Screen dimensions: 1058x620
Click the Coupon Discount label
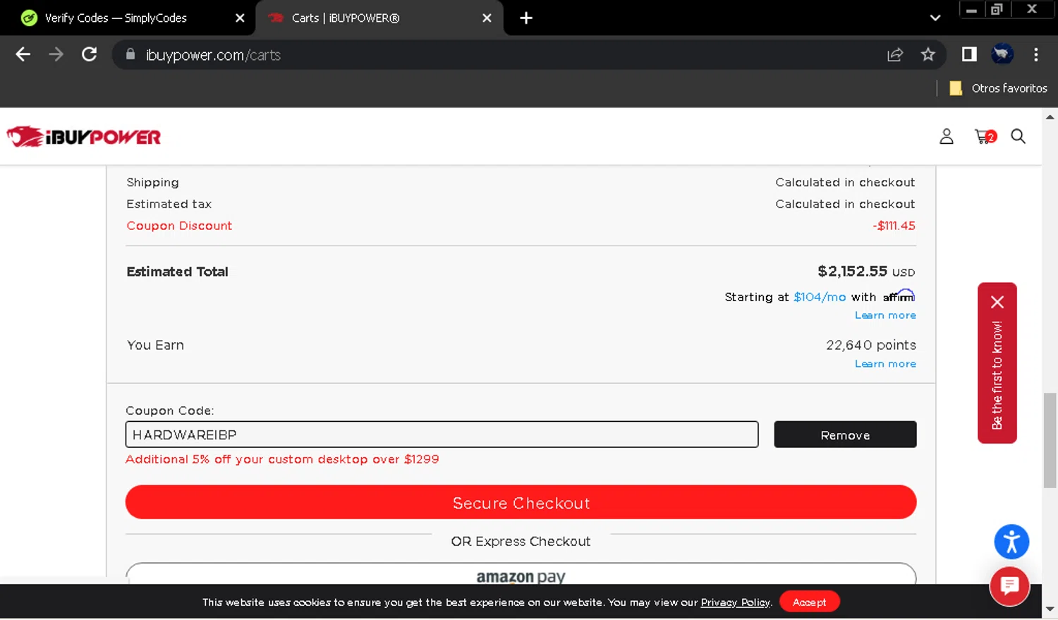[x=179, y=226]
